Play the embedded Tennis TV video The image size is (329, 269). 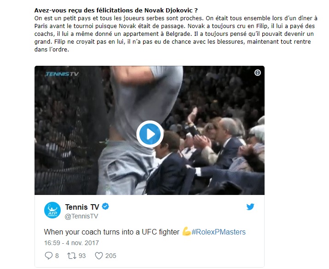tap(150, 134)
